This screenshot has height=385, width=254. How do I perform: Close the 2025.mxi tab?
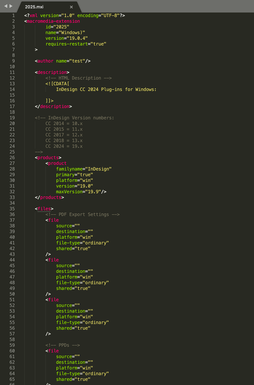(71, 7)
